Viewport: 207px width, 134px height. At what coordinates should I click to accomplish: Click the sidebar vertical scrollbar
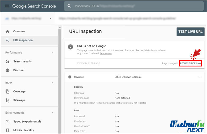60,81
